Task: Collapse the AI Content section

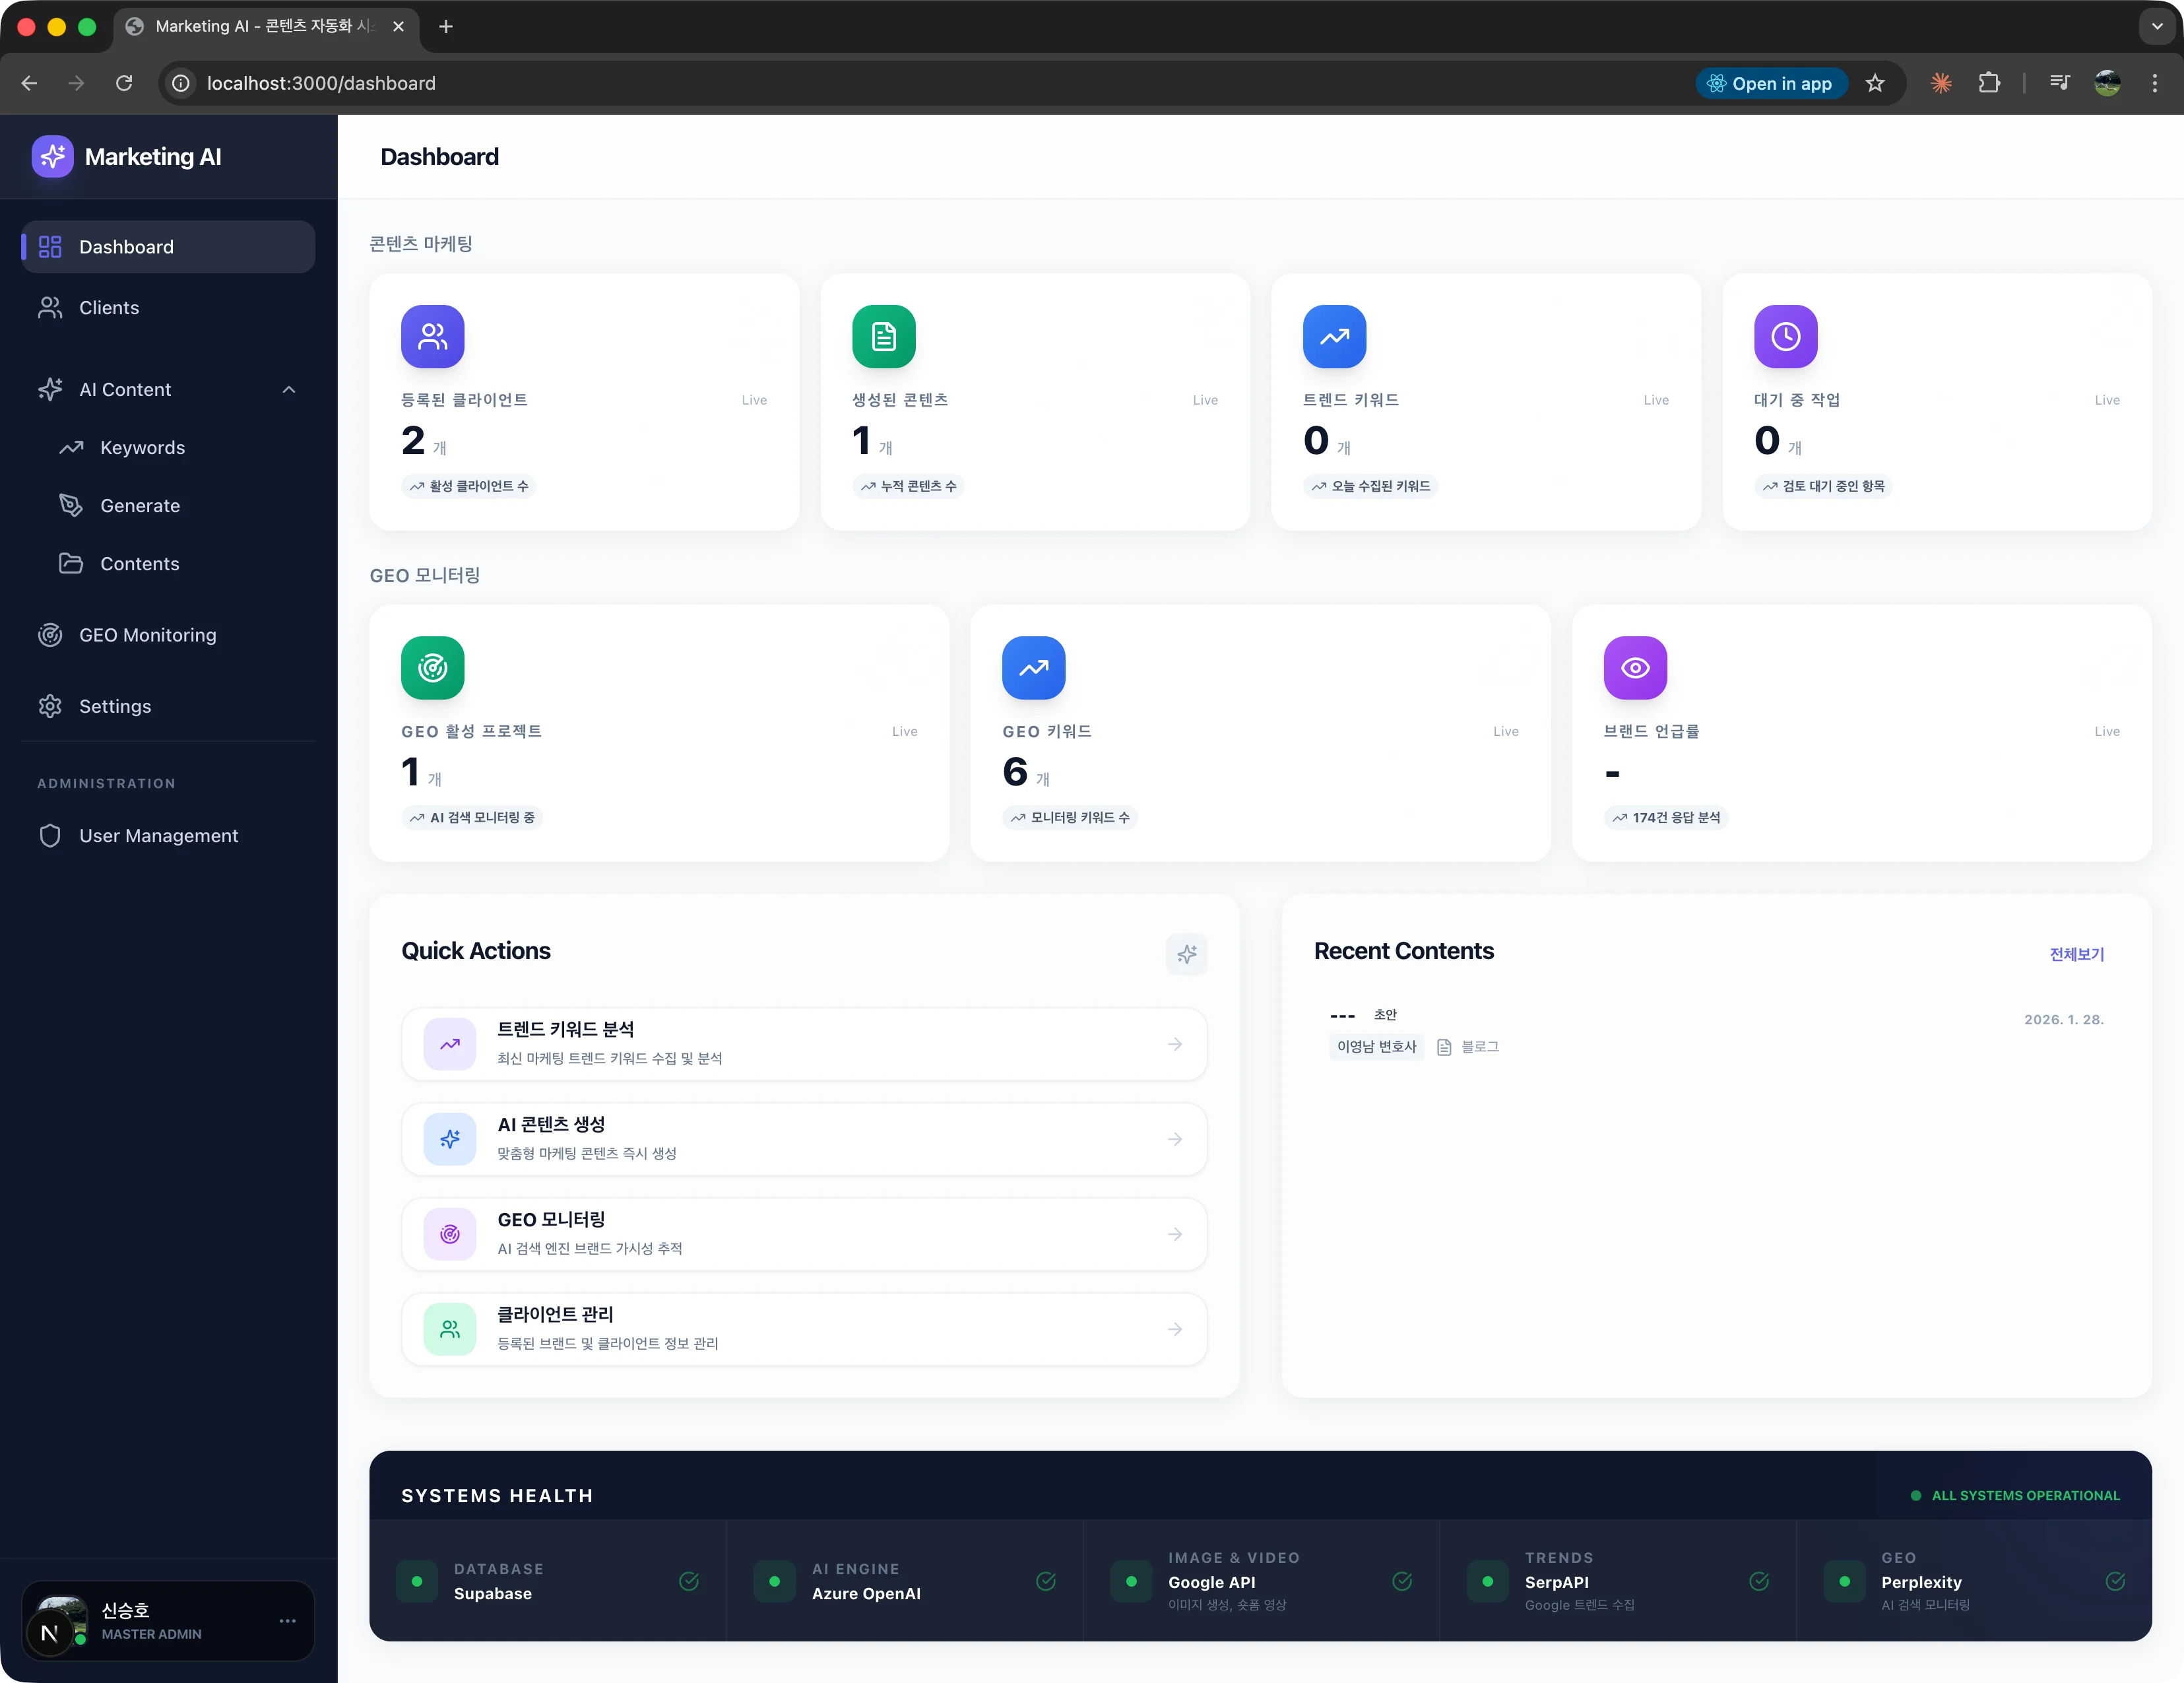Action: coord(289,390)
